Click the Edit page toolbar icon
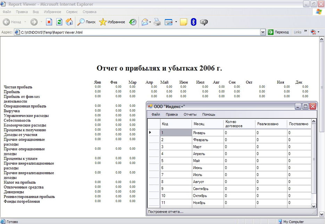 169,22
